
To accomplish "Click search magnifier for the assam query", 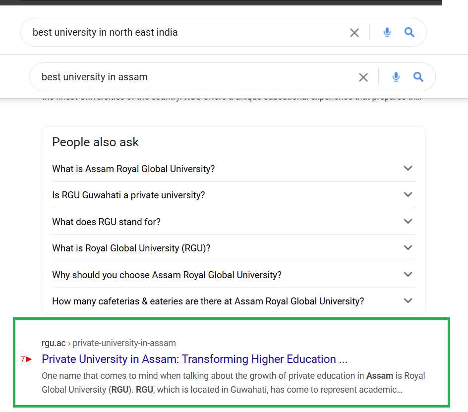I will [x=418, y=77].
